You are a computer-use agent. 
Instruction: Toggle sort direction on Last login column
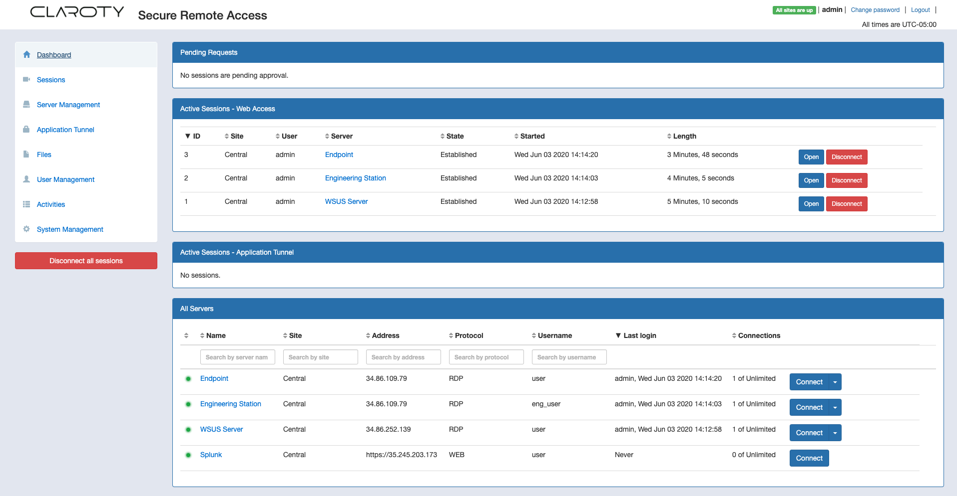(619, 335)
